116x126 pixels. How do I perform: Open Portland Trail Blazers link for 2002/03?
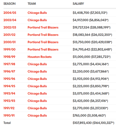pyautogui.click(x=43, y=27)
